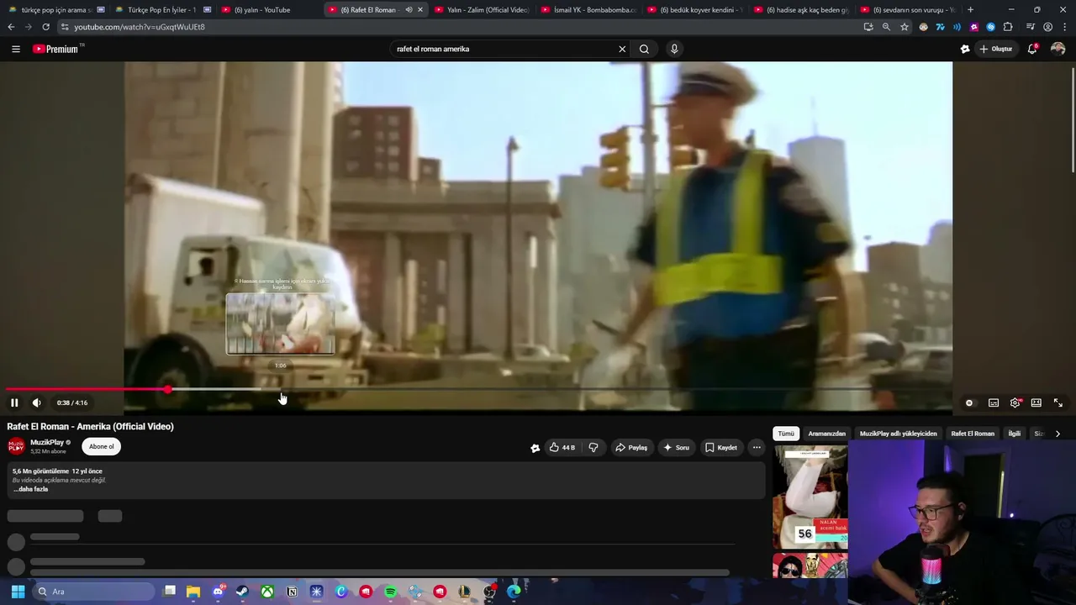Enter fullscreen mode in the player
This screenshot has width=1076, height=605.
pyautogui.click(x=1058, y=402)
